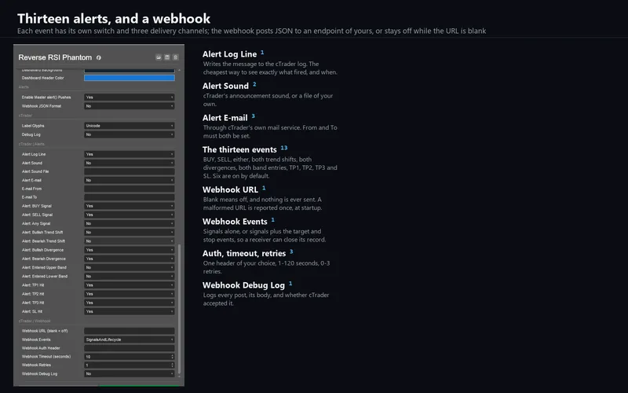
Task: Open the Alert: Bearish Trend Shift dropdown
Action: point(130,241)
